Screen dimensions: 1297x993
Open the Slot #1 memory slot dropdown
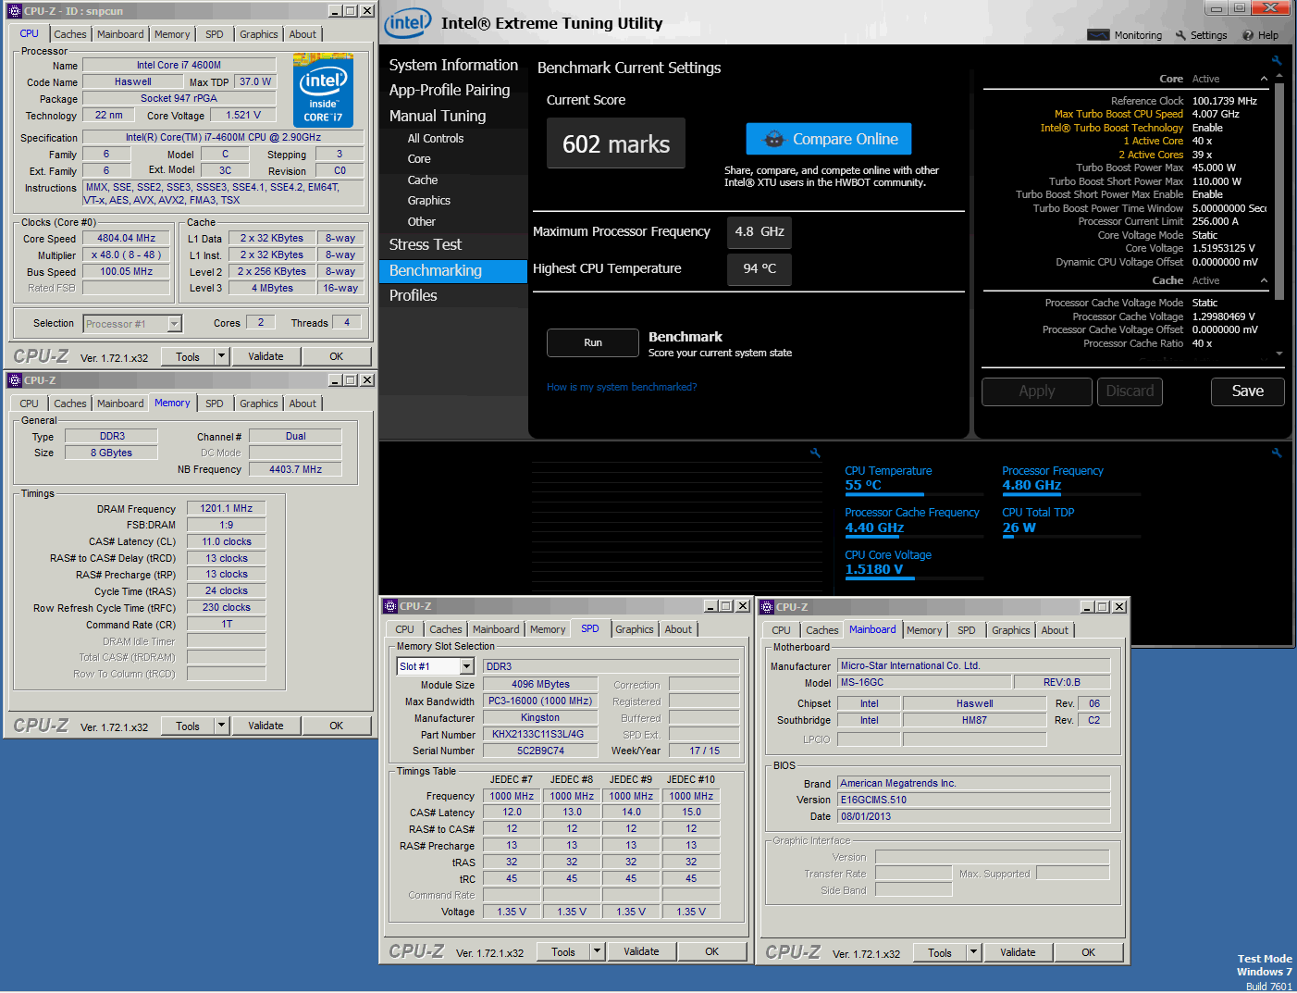coord(466,666)
